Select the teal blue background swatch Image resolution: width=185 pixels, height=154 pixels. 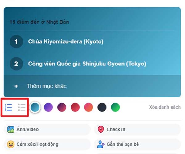click(35, 107)
